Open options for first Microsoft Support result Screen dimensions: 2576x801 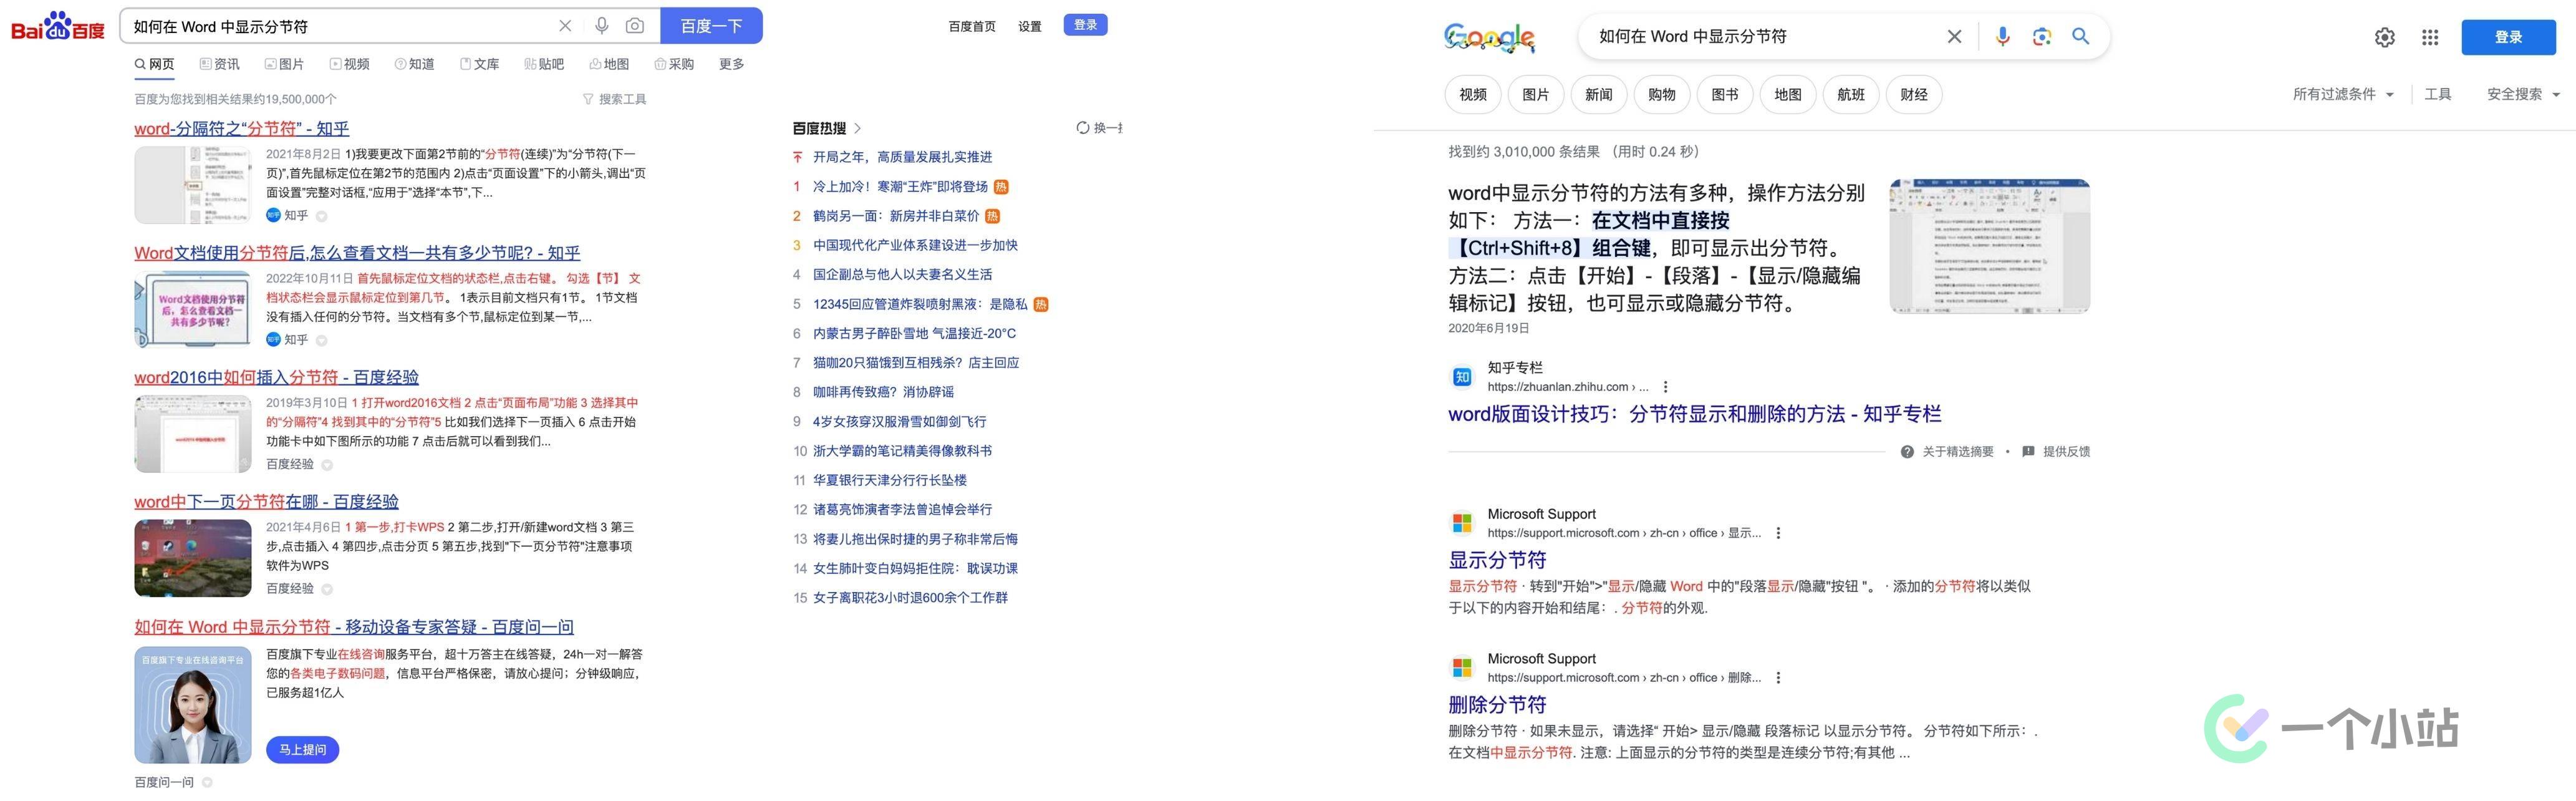coord(1778,533)
